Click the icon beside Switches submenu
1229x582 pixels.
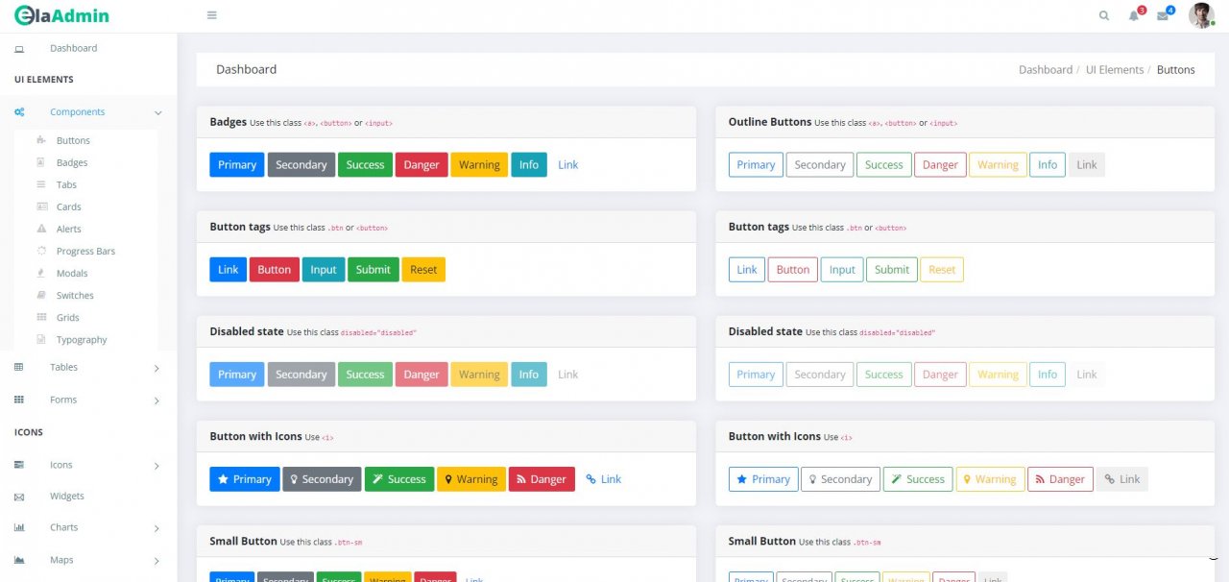pos(41,295)
